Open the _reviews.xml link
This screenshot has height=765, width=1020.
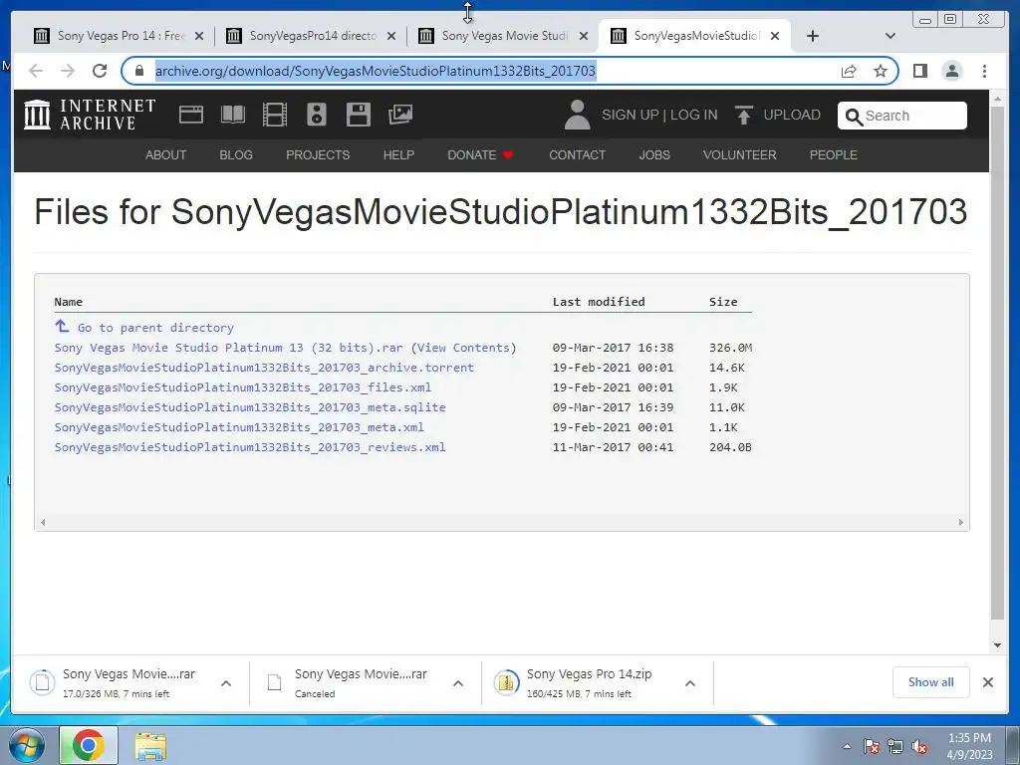[x=250, y=447]
